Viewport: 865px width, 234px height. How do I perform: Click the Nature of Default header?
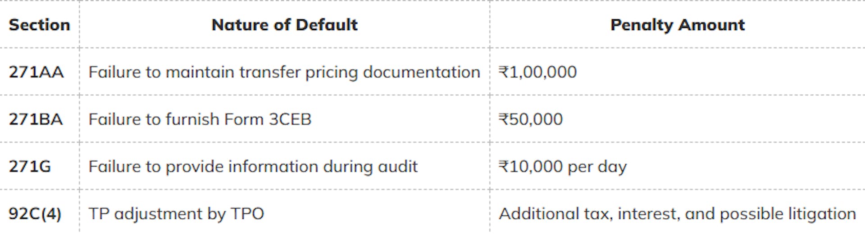(284, 25)
